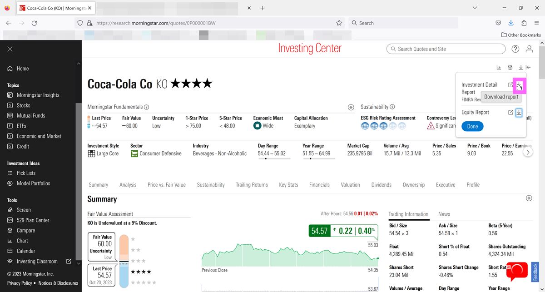The image size is (545, 292).
Task: Switch to the Ownership tab
Action: (414, 185)
